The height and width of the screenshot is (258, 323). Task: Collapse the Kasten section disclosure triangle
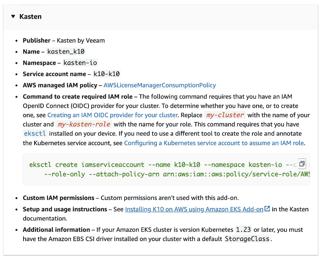click(x=13, y=16)
